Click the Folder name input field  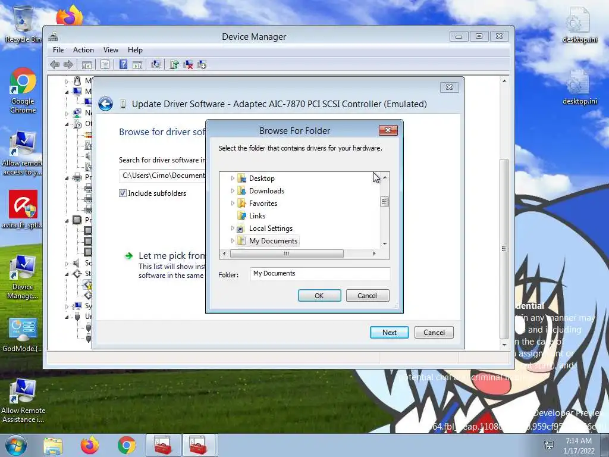[x=320, y=274]
